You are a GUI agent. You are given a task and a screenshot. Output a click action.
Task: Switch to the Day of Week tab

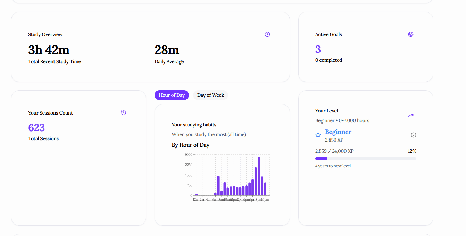[210, 95]
